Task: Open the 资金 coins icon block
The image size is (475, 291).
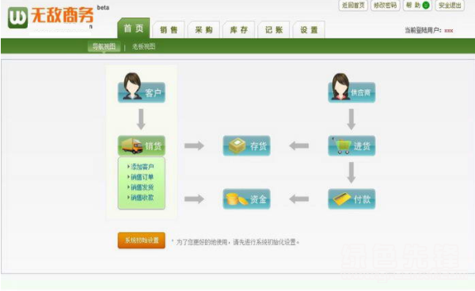Action: click(246, 198)
